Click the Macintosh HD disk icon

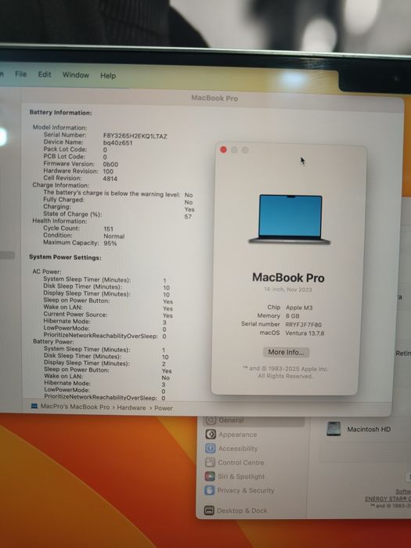click(333, 429)
